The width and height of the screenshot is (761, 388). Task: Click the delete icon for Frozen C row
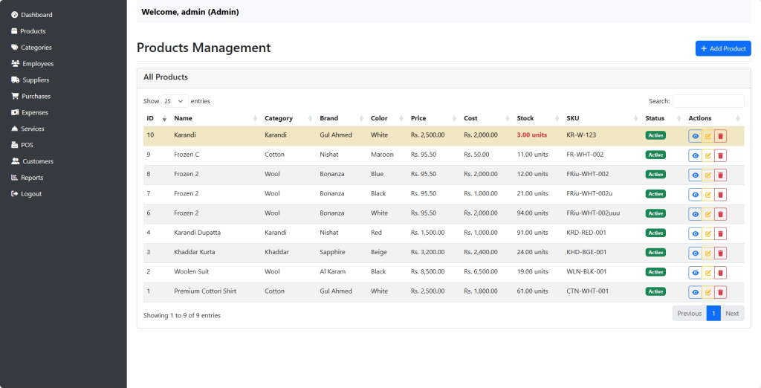coord(720,155)
